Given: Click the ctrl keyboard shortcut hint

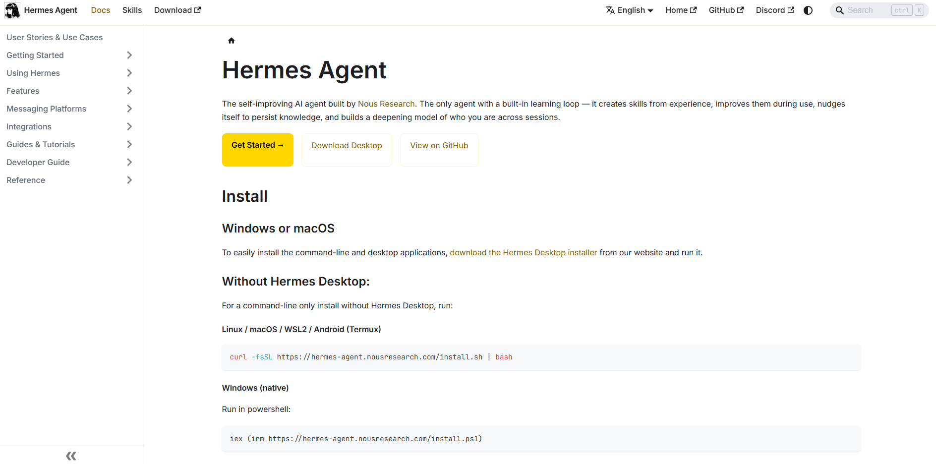Looking at the screenshot, I should click(902, 10).
